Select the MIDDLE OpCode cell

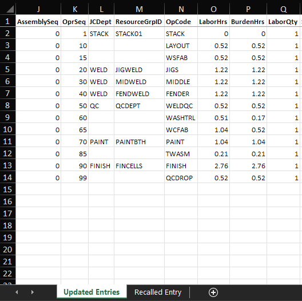coord(181,81)
